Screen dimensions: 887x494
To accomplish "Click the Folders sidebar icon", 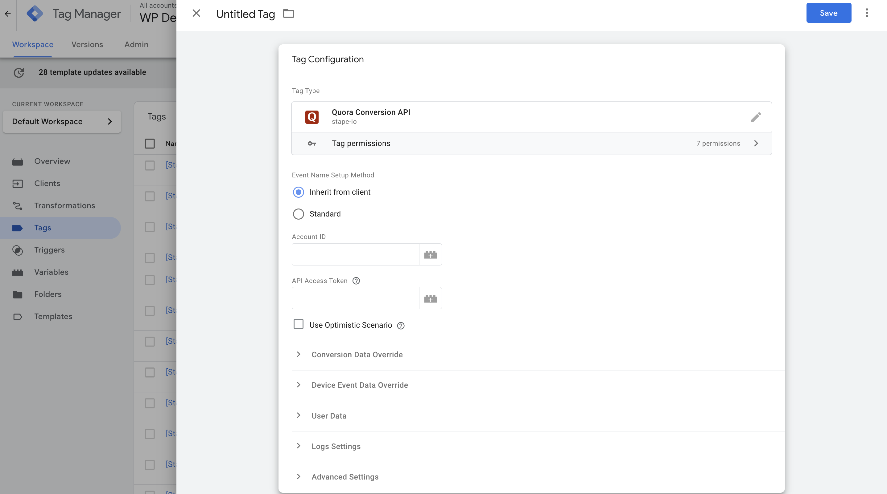I will 18,295.
